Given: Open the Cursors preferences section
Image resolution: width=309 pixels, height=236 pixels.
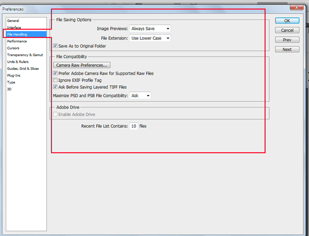Looking at the screenshot, I should pos(13,48).
